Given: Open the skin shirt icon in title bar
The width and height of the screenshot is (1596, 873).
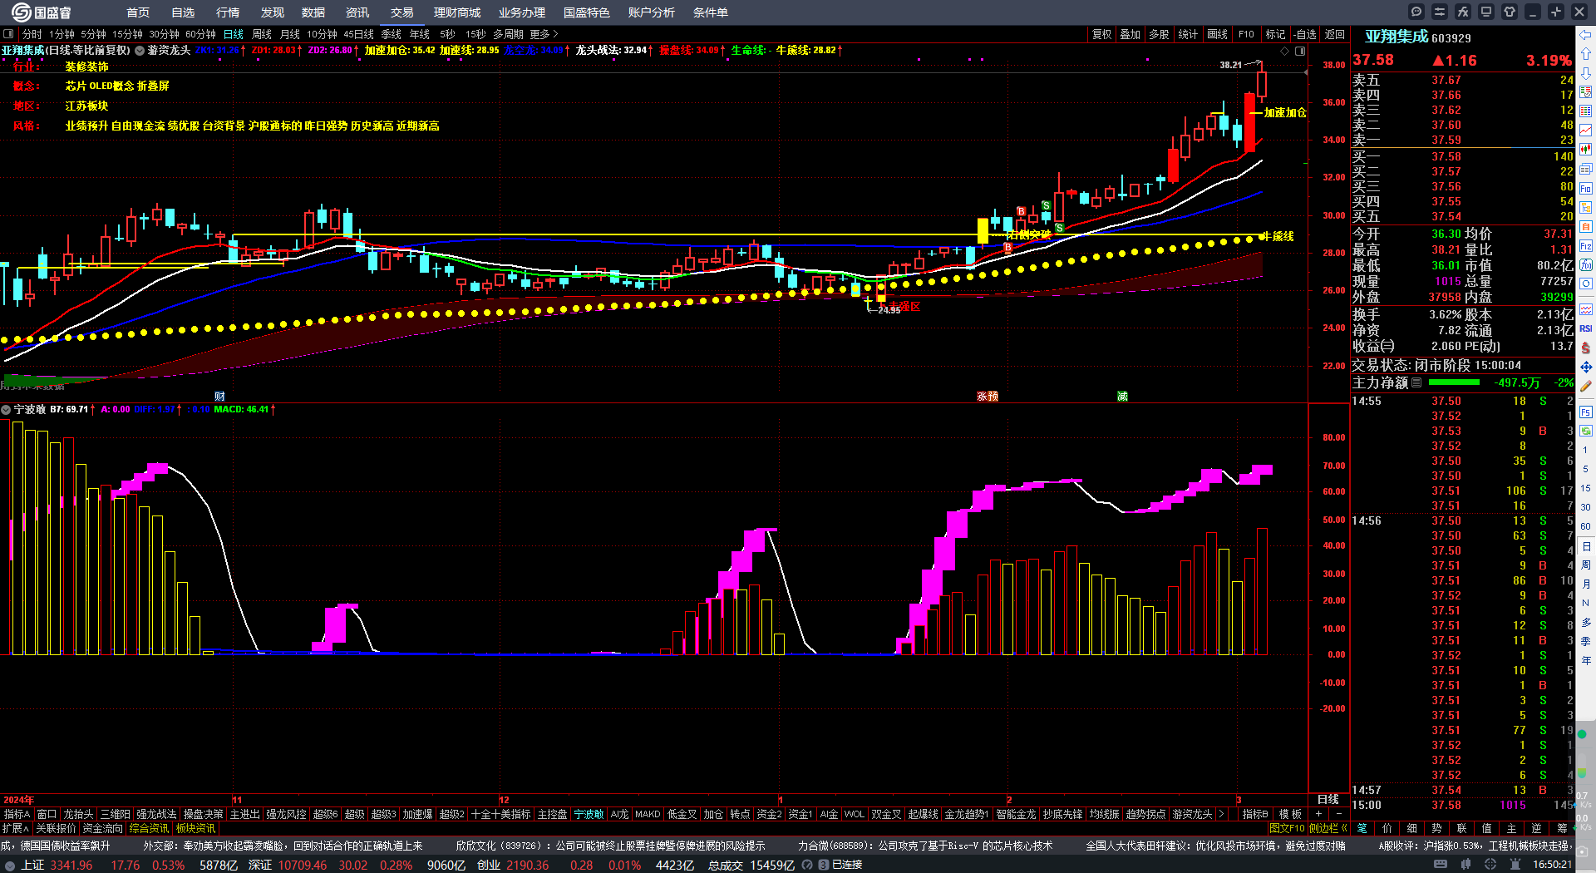Looking at the screenshot, I should (1510, 12).
